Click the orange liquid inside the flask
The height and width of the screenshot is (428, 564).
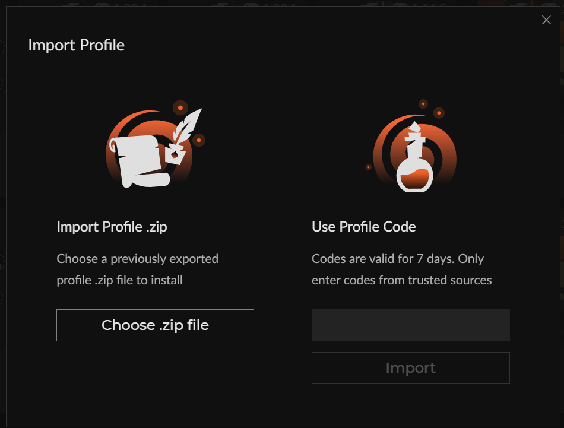[414, 180]
